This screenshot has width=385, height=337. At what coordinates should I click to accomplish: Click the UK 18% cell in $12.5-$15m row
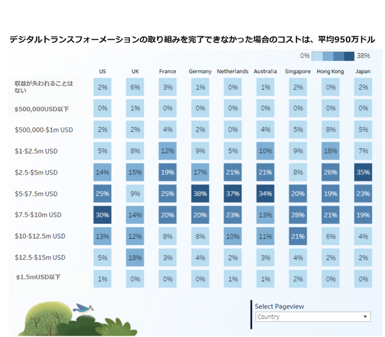(135, 258)
